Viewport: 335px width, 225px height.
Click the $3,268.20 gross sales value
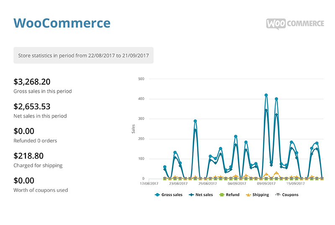(32, 82)
